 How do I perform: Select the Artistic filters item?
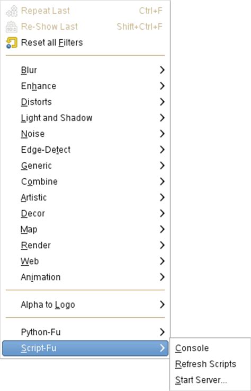[85, 197]
